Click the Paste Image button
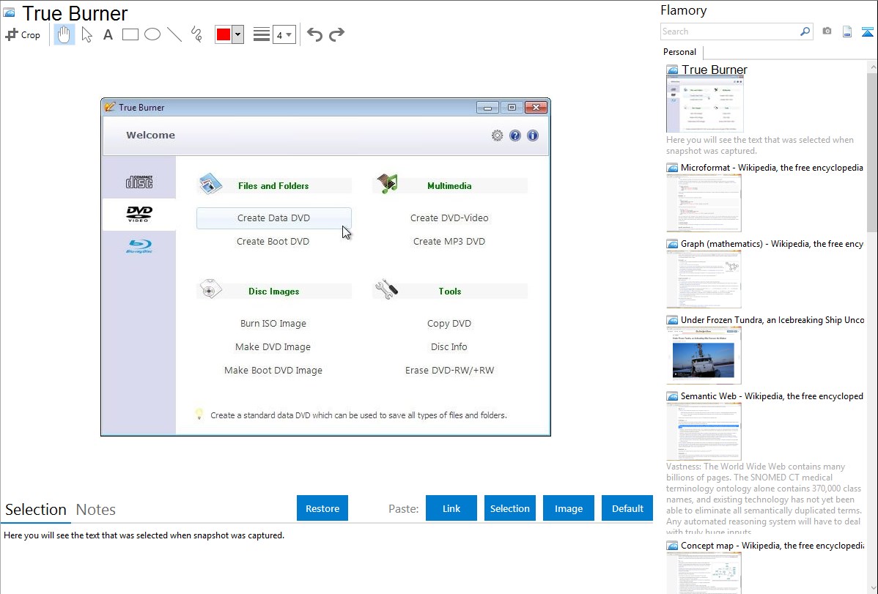This screenshot has width=878, height=594. (x=569, y=508)
